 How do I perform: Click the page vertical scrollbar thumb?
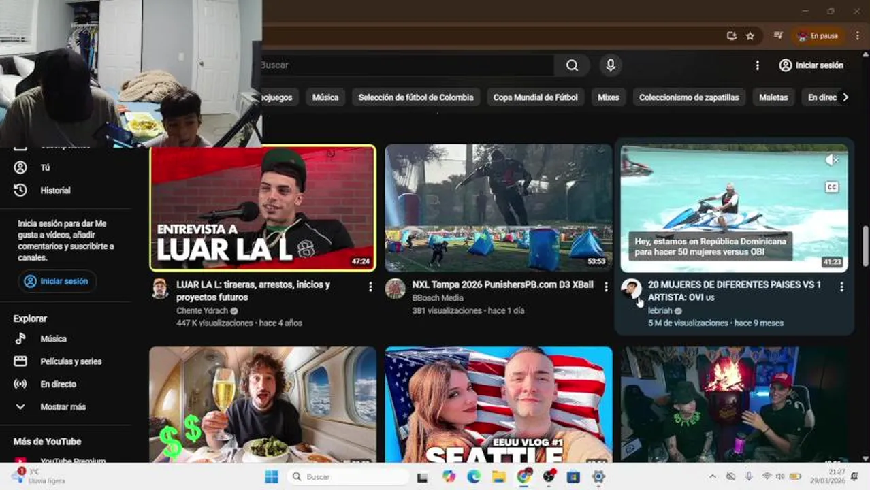point(866,245)
